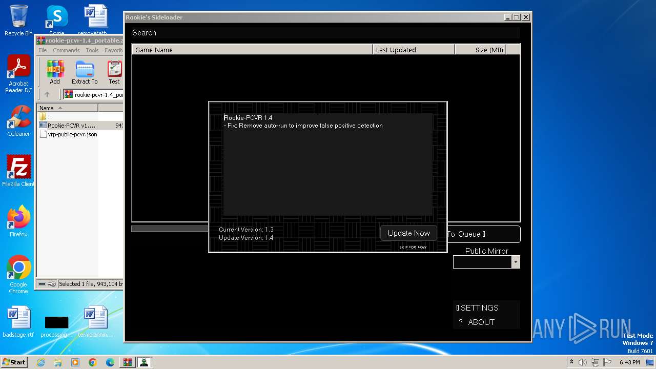Click the network tray icon
656x369 pixels.
(x=594, y=362)
